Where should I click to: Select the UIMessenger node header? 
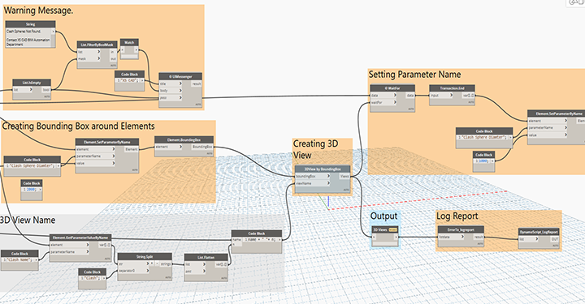(x=180, y=76)
